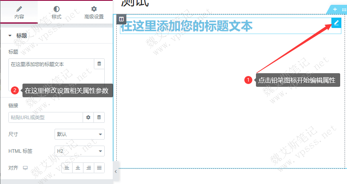Image resolution: width=347 pixels, height=184 pixels.
Task: Open the 高级设置 tab
Action: click(94, 12)
